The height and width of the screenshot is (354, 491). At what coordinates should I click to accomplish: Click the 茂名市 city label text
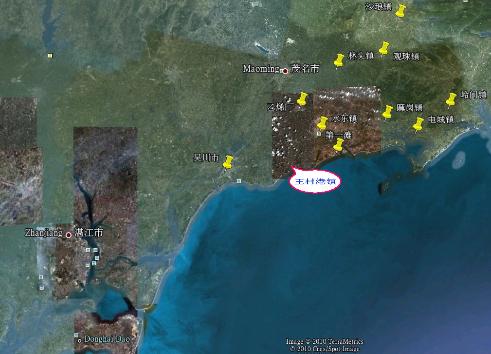pos(305,69)
